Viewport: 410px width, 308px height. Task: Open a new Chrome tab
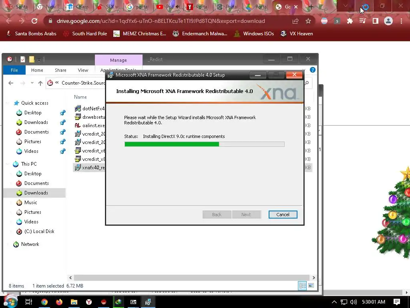pos(311,7)
